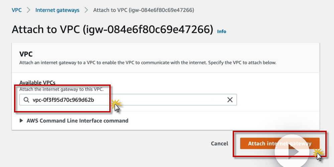This screenshot has height=167, width=334.
Task: Click the AWS Command Line Interface command label
Action: [77, 121]
